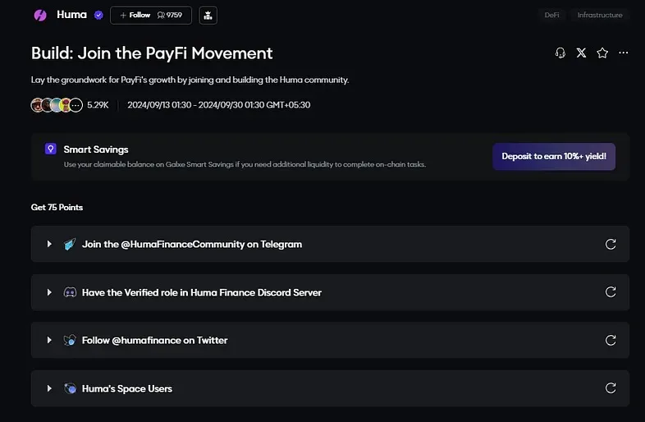645x422 pixels.
Task: Click the Huma logo icon
Action: 40,16
